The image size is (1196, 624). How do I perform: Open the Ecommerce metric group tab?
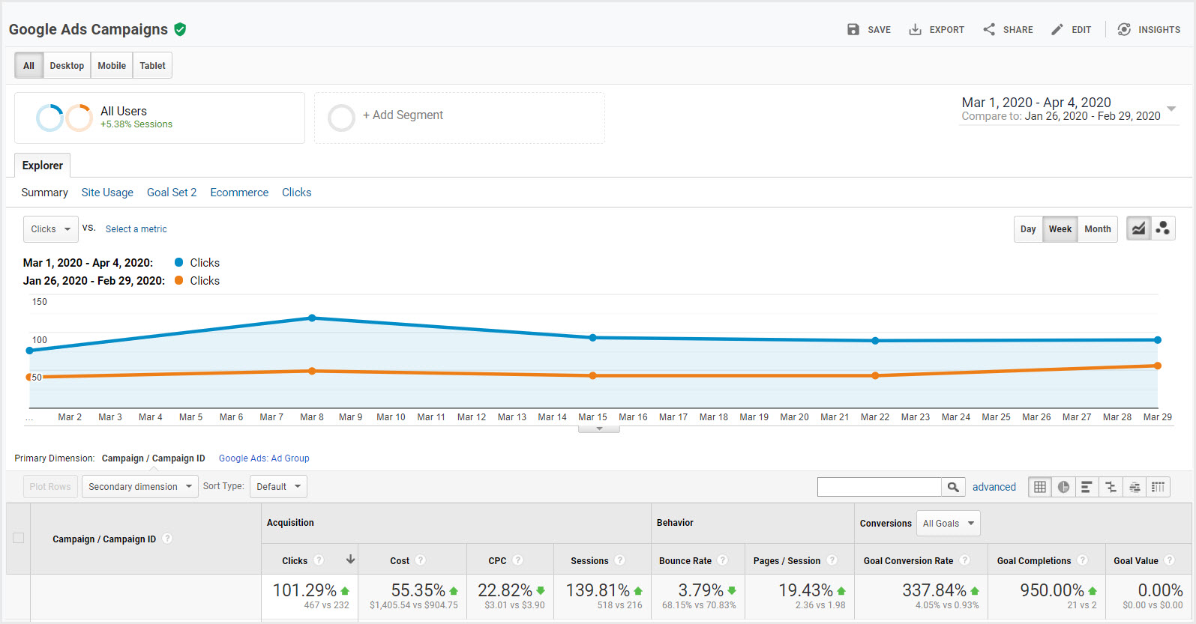pos(239,193)
